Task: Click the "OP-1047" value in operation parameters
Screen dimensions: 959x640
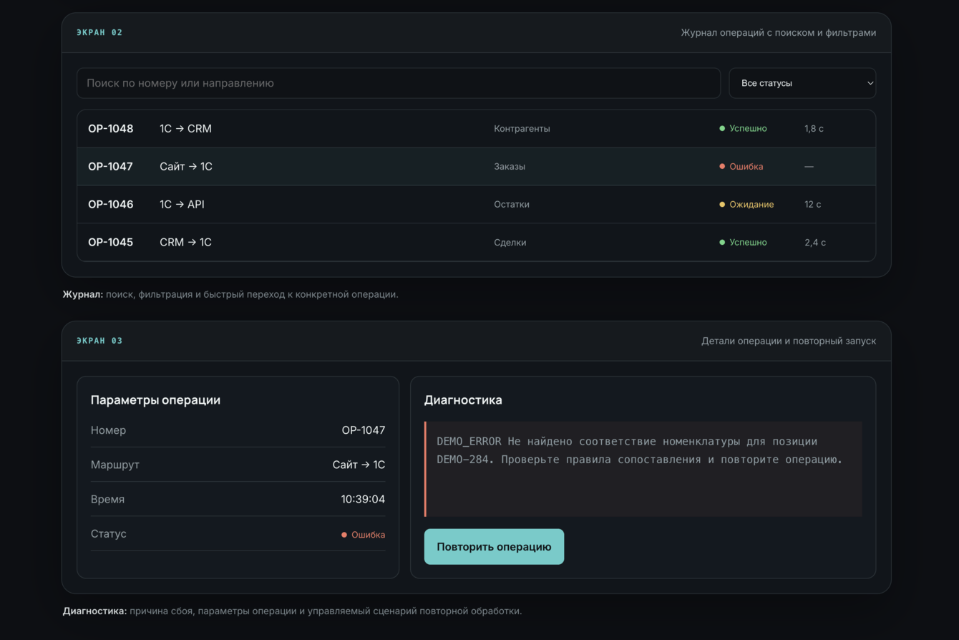Action: click(364, 430)
